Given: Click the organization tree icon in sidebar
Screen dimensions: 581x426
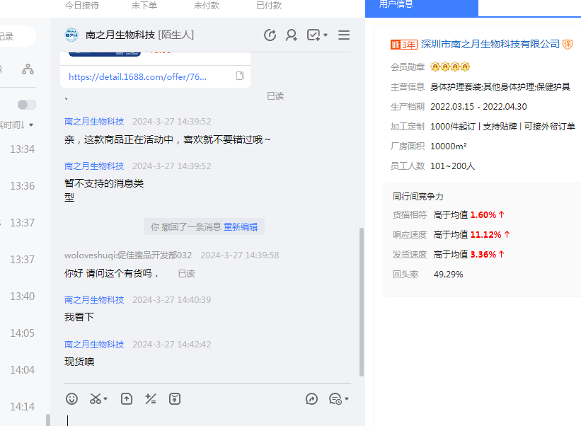Looking at the screenshot, I should pos(28,69).
